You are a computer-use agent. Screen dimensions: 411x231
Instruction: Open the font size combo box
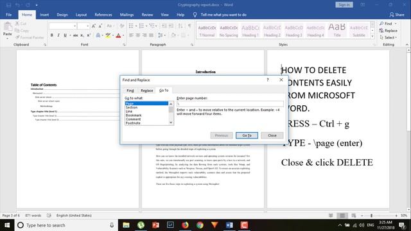(83, 26)
